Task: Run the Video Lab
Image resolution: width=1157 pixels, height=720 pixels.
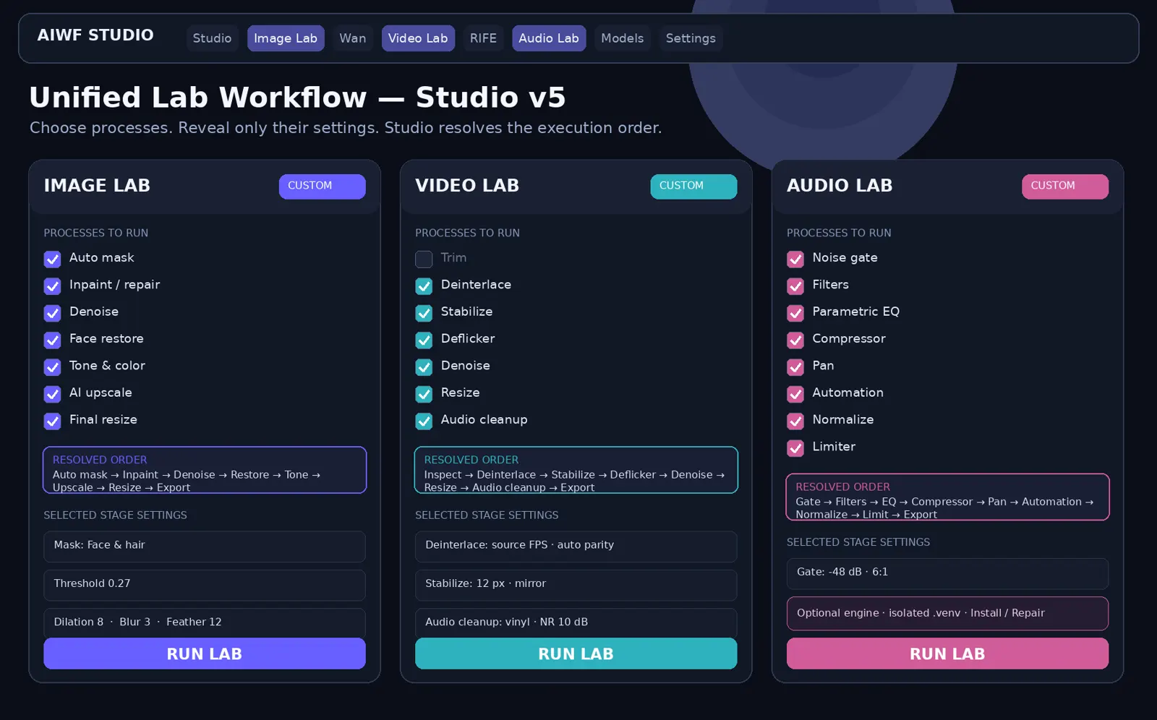Action: [576, 653]
